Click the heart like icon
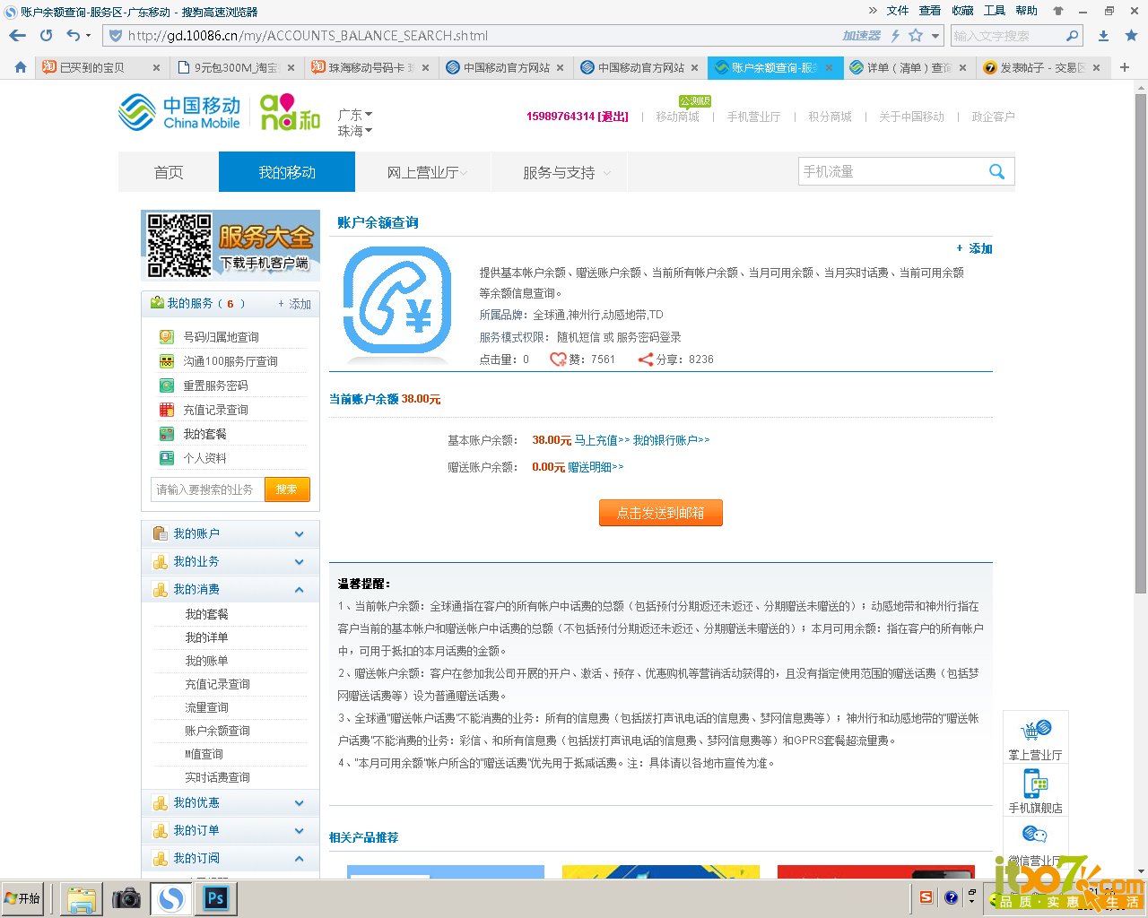 pos(558,359)
